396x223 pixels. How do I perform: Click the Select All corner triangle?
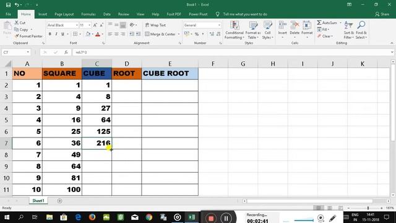tap(8, 63)
